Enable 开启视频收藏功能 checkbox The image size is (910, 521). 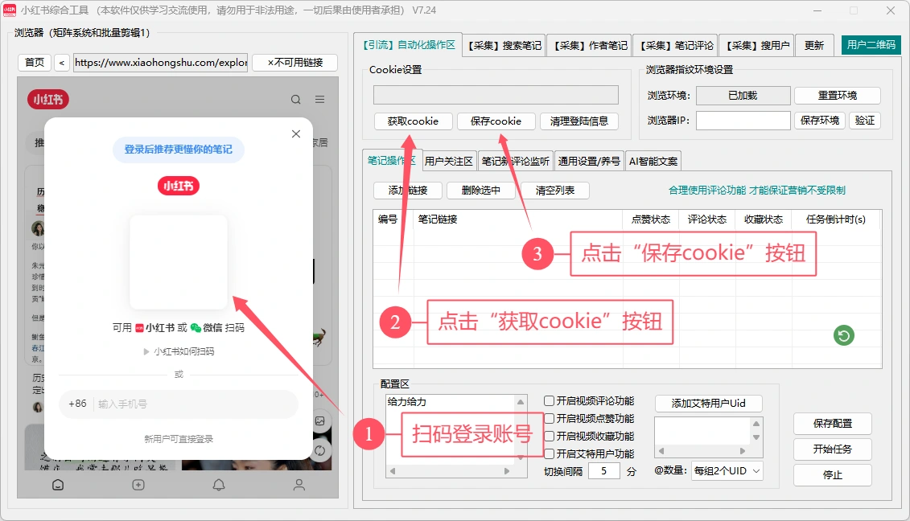point(549,436)
